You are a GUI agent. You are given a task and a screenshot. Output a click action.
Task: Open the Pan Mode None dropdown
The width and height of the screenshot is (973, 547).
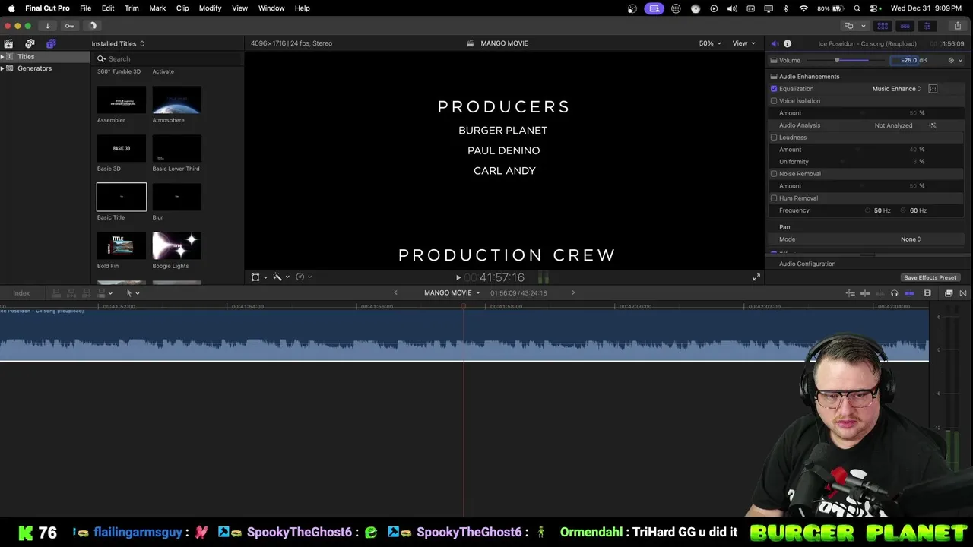(x=911, y=239)
